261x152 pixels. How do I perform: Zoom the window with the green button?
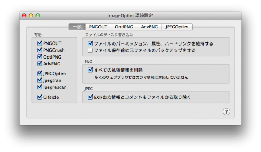click(38, 15)
